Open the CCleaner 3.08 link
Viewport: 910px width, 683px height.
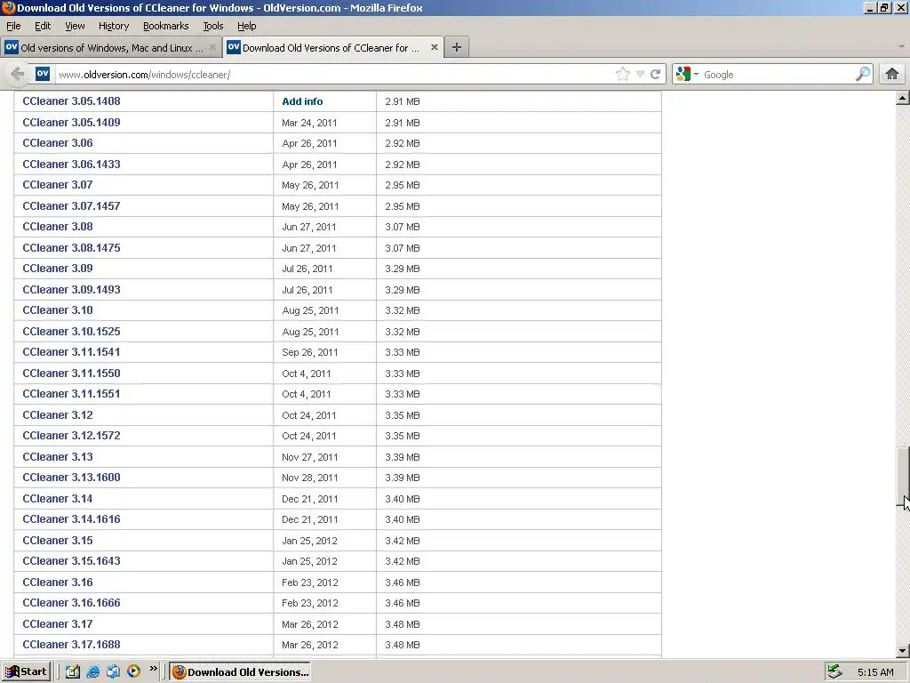pos(58,227)
